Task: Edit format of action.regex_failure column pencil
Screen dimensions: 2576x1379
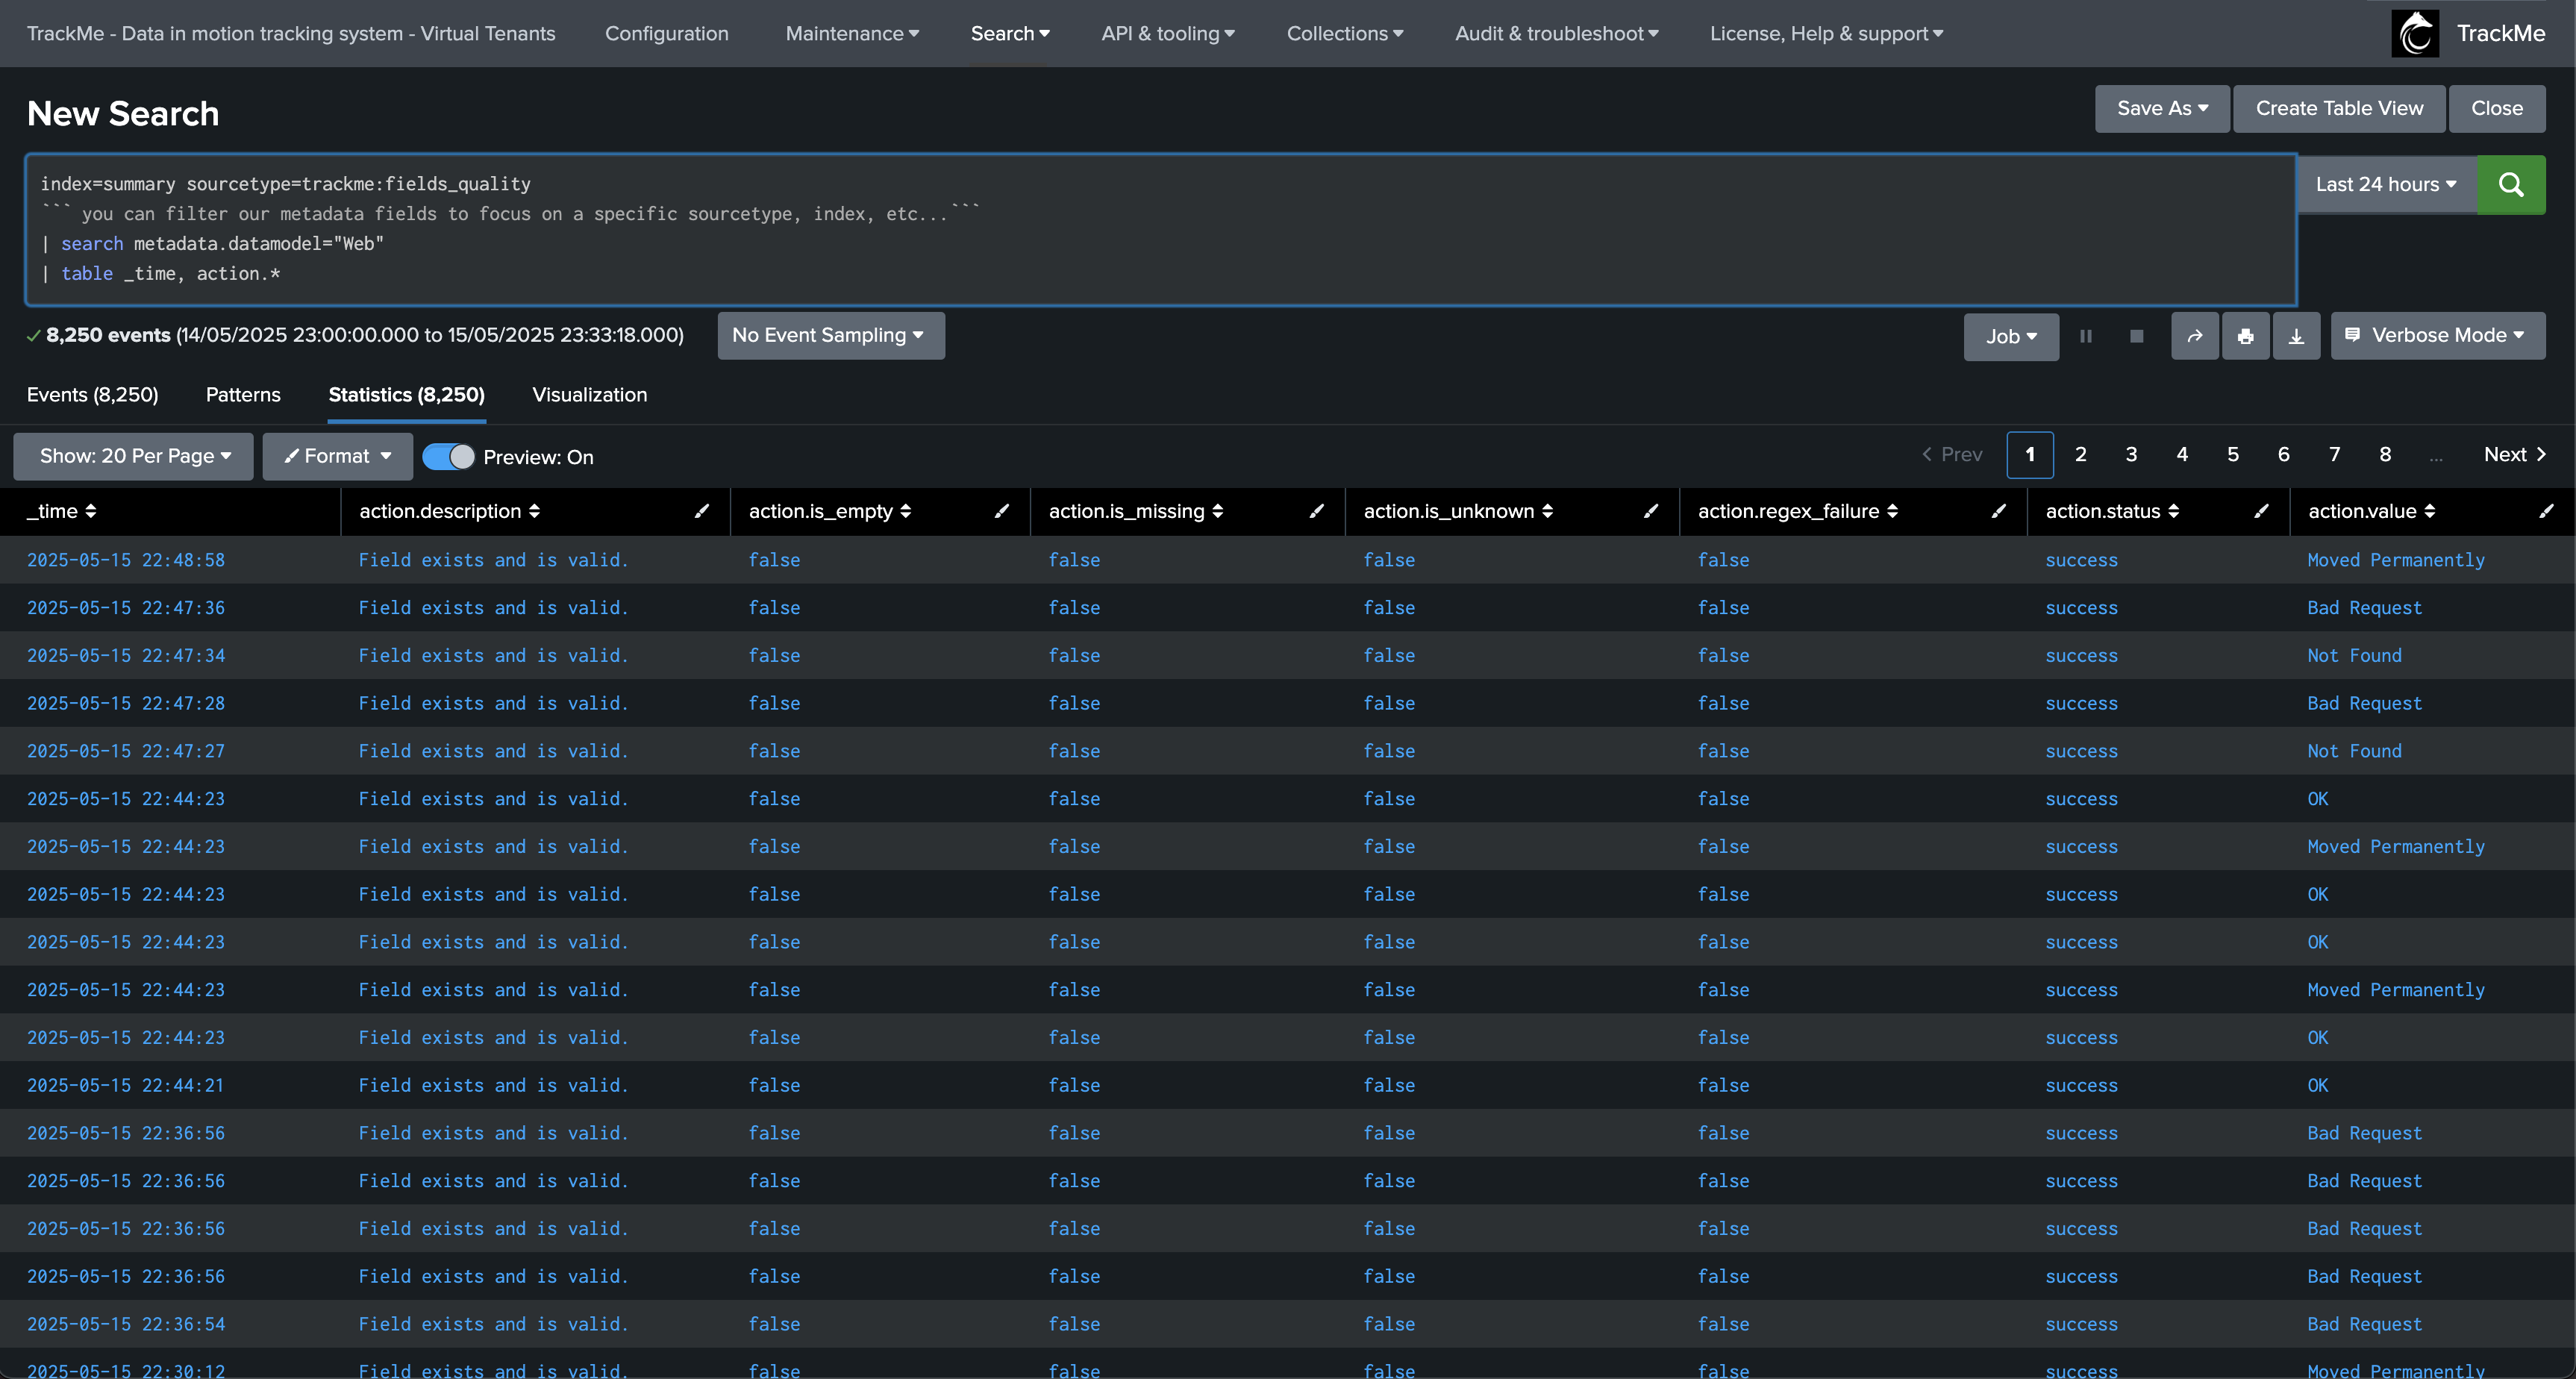Action: pos(1998,511)
